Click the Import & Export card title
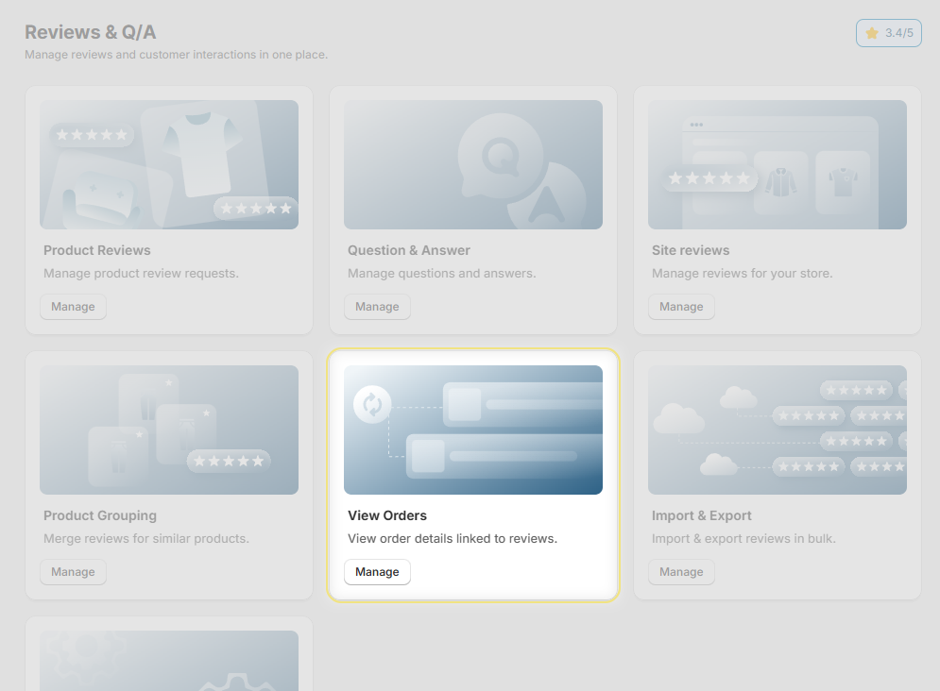The width and height of the screenshot is (940, 691). tap(702, 515)
